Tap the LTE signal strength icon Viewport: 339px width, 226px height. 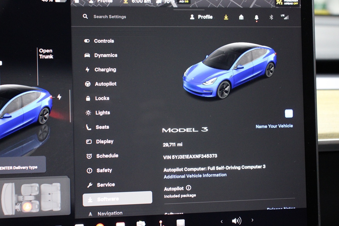[x=285, y=17]
